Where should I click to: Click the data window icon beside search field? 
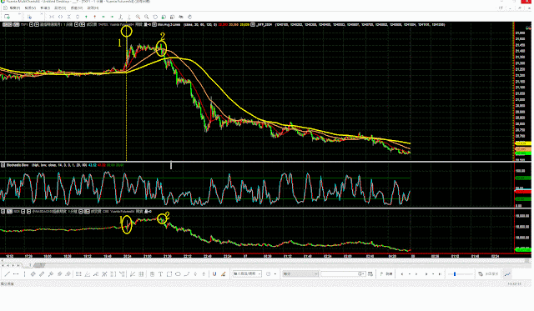click(x=370, y=274)
